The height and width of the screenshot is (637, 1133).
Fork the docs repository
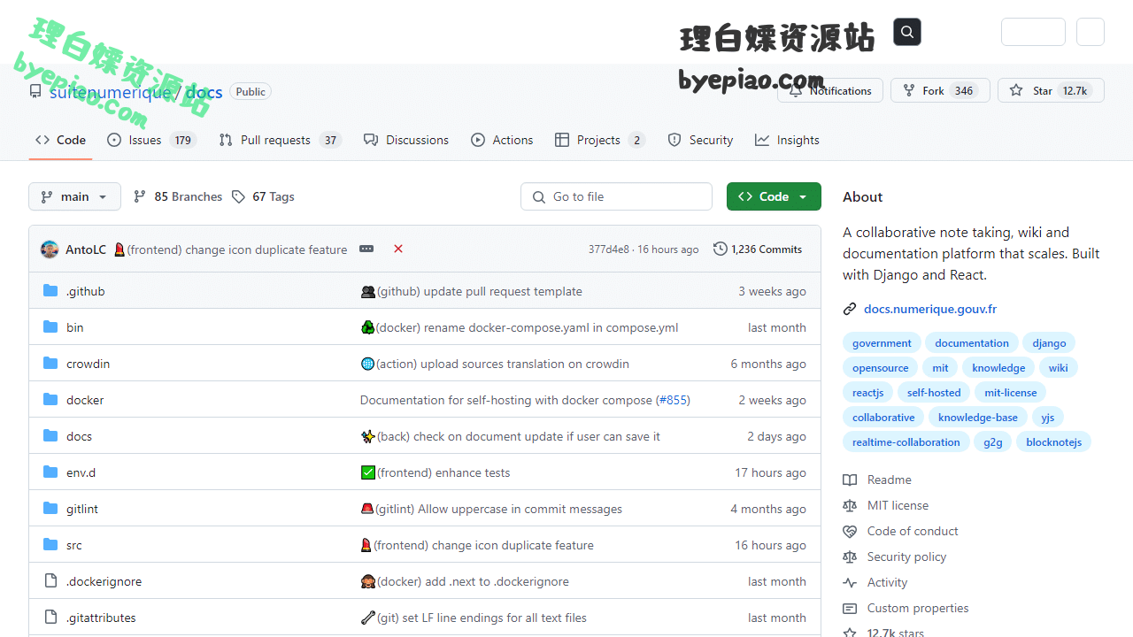coord(940,91)
